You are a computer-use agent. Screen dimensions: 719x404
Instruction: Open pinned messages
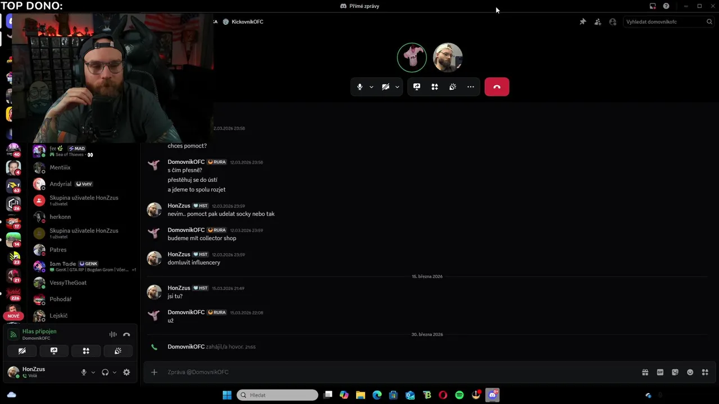(583, 22)
